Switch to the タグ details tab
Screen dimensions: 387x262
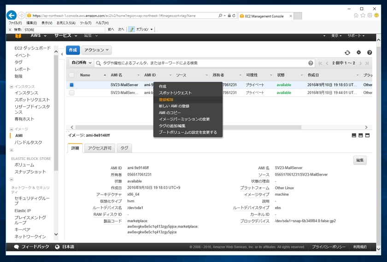pyautogui.click(x=124, y=148)
